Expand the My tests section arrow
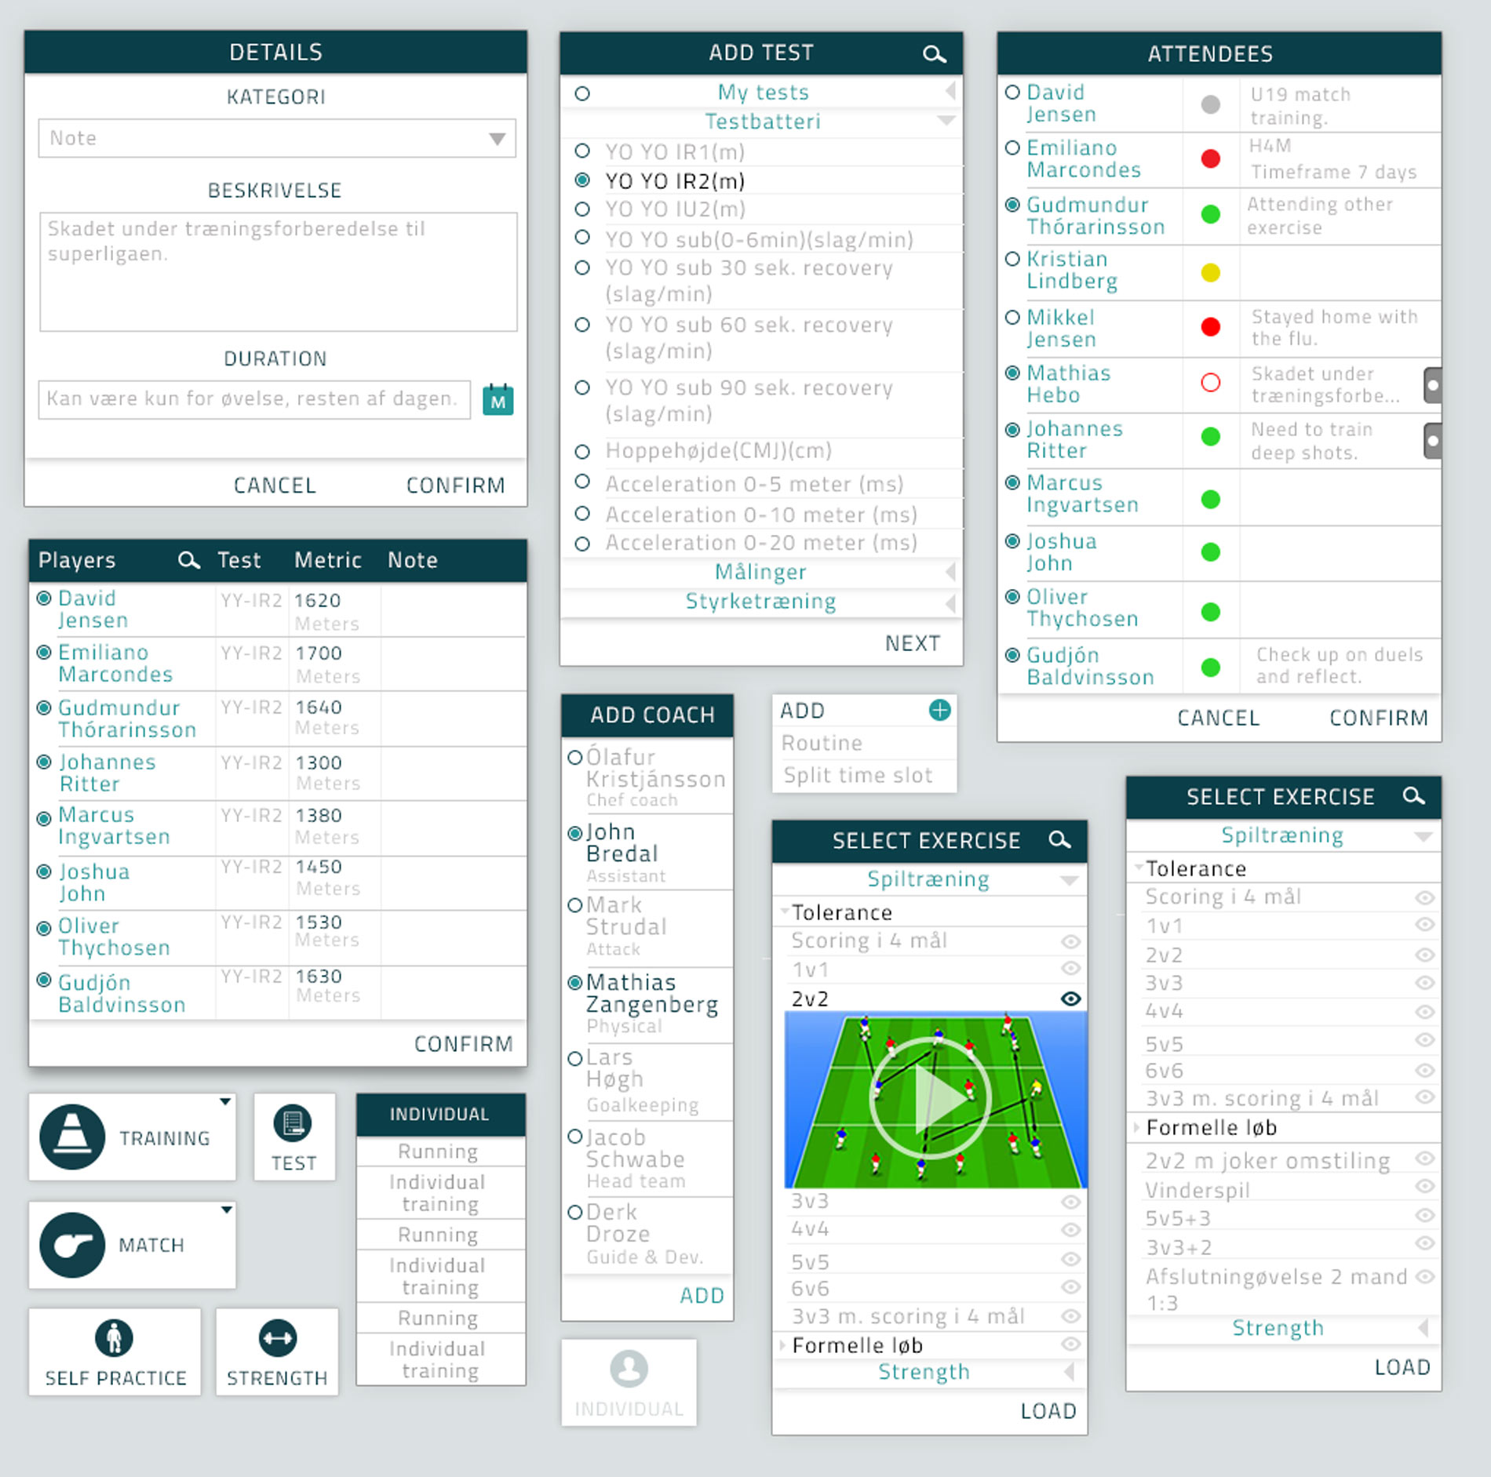 coord(950,91)
